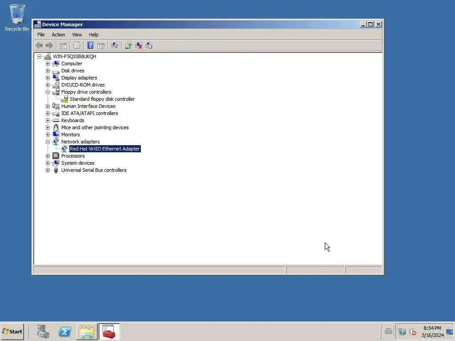Collapse the WIN-F5QSSB8UKQH root node
455x341 pixels.
click(x=39, y=56)
